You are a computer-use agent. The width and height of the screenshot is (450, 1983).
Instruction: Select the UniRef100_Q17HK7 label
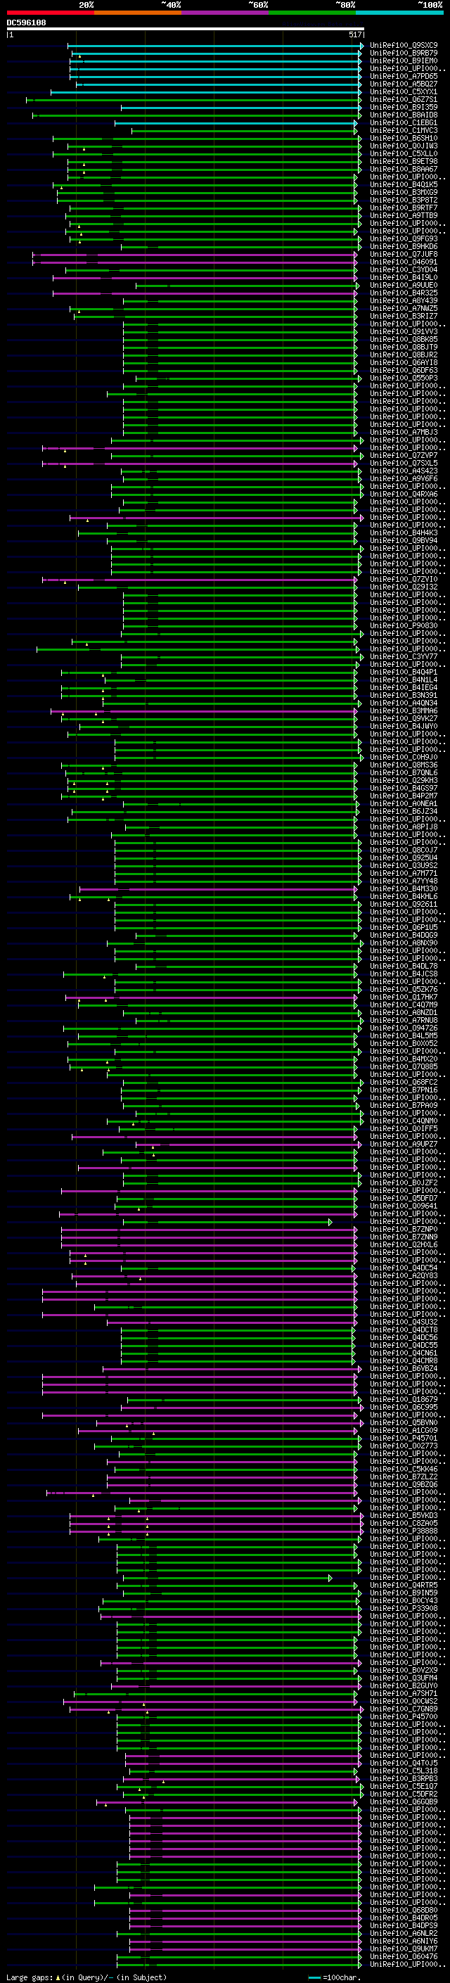point(403,997)
